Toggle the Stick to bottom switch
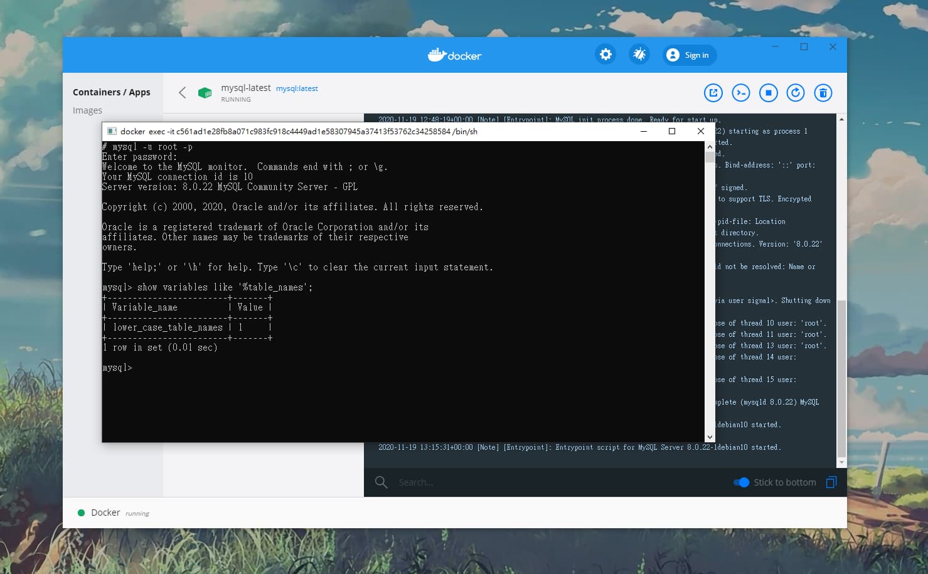928x574 pixels. [742, 482]
